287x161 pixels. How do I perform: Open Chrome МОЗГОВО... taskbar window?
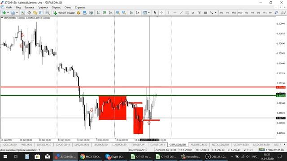point(91,157)
